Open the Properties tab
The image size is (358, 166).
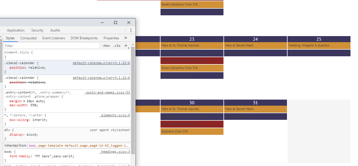click(x=111, y=38)
